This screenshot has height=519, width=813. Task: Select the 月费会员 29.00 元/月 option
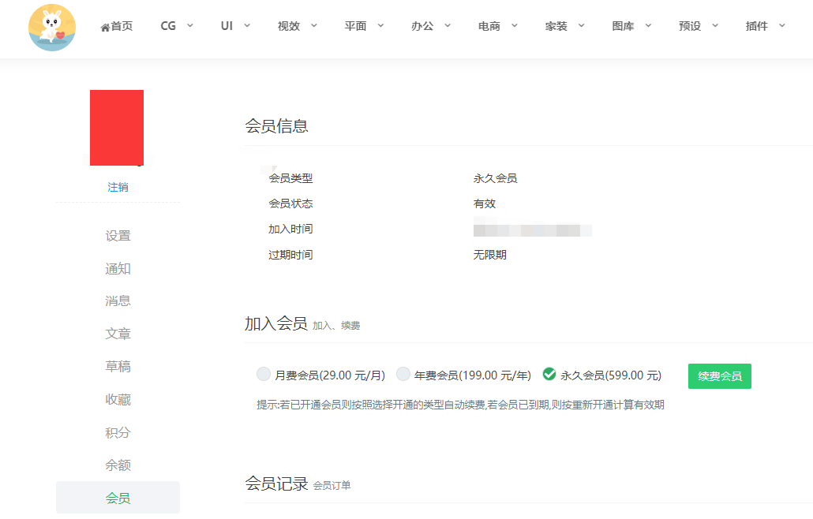coord(264,374)
